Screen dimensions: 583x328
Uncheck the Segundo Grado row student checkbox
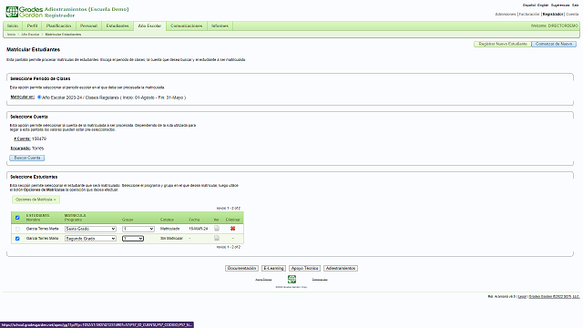17,239
